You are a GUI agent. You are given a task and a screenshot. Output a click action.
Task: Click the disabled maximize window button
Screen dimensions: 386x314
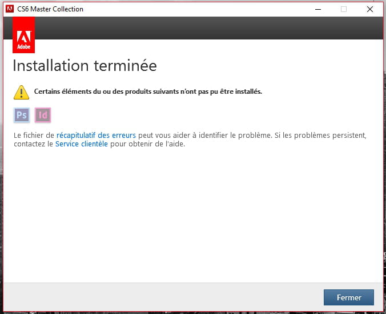tap(344, 9)
